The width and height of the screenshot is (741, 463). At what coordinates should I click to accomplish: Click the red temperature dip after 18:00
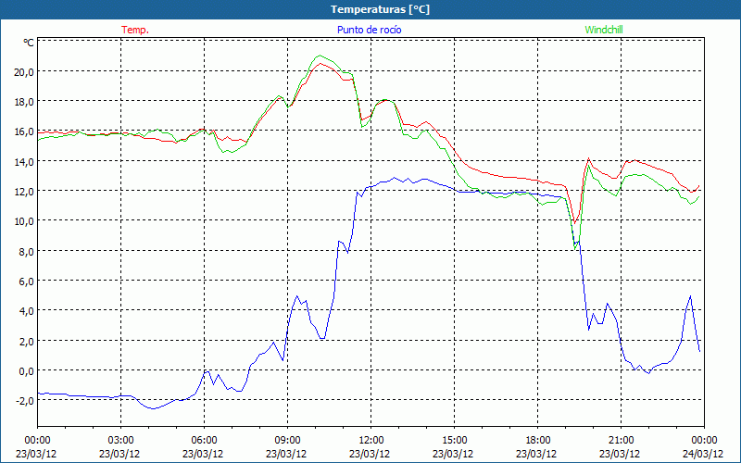coord(574,222)
